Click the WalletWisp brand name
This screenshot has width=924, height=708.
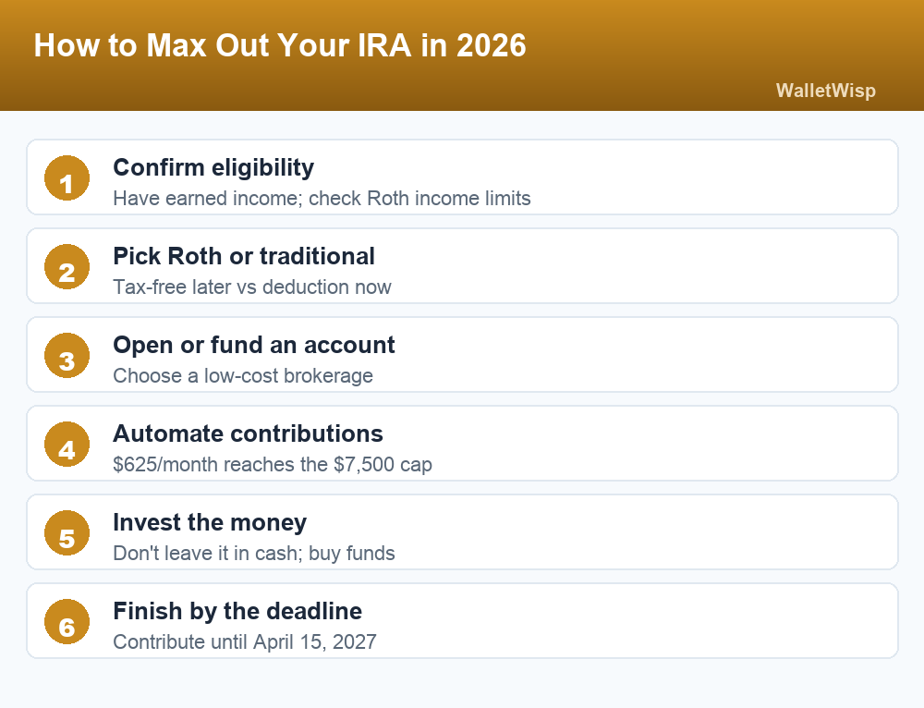coord(825,91)
